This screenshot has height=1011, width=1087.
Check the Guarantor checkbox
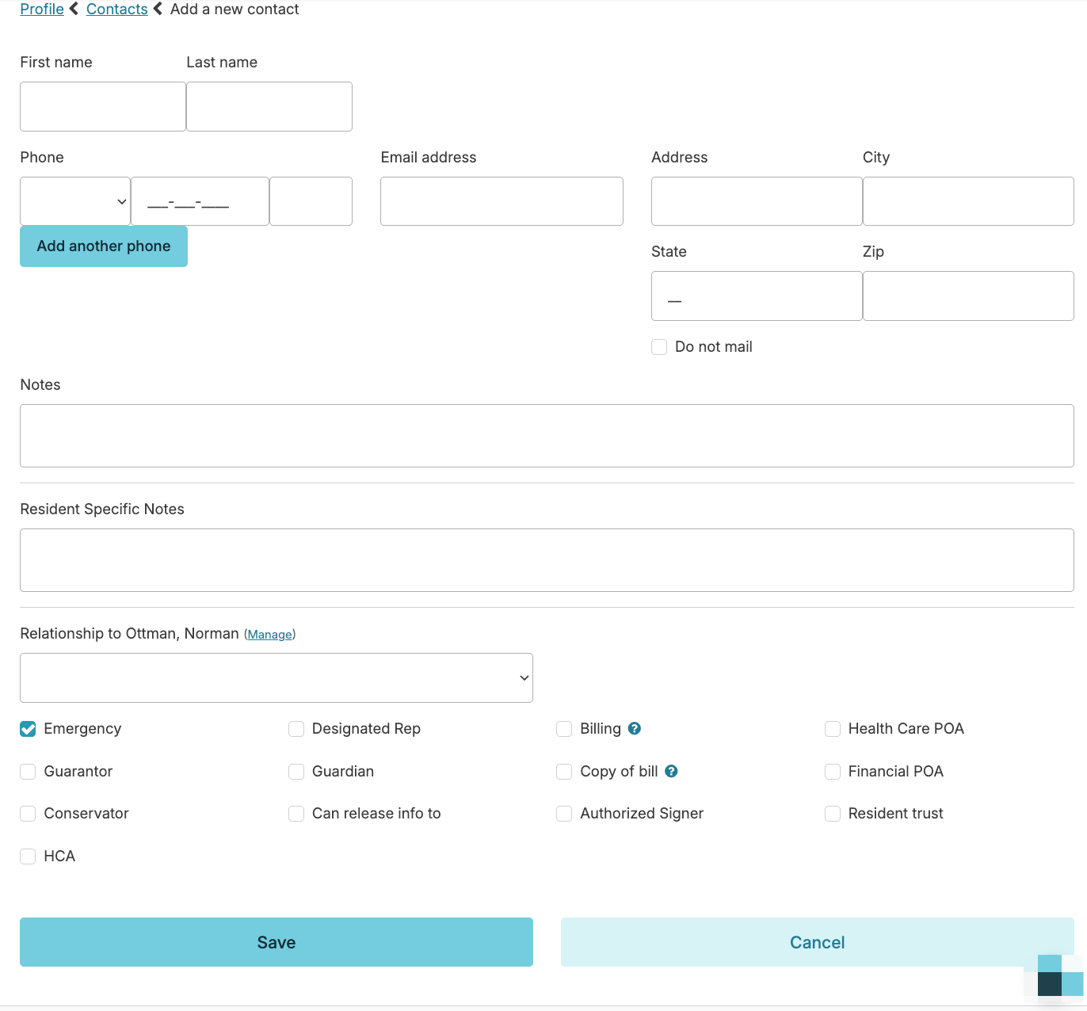click(x=28, y=772)
